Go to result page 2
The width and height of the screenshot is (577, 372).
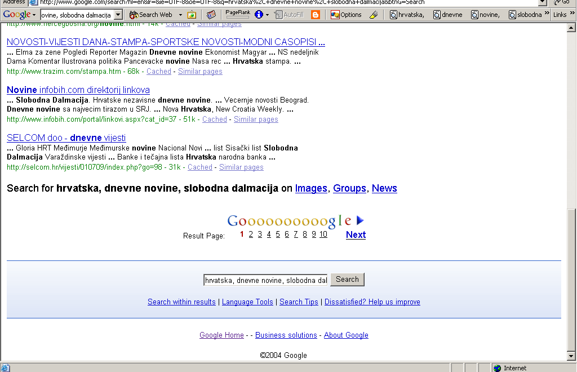coord(251,234)
